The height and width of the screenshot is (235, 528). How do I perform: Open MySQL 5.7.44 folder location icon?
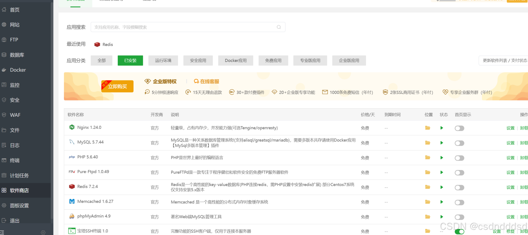[x=427, y=143]
